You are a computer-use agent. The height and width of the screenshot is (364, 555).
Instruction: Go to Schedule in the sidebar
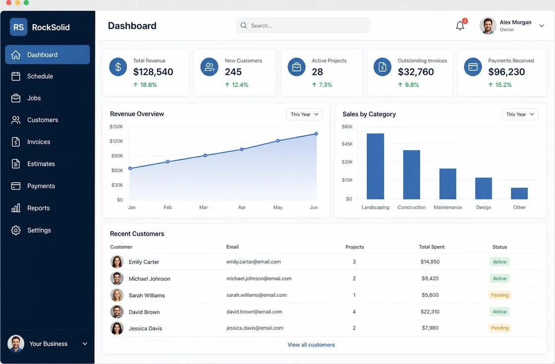click(x=48, y=76)
